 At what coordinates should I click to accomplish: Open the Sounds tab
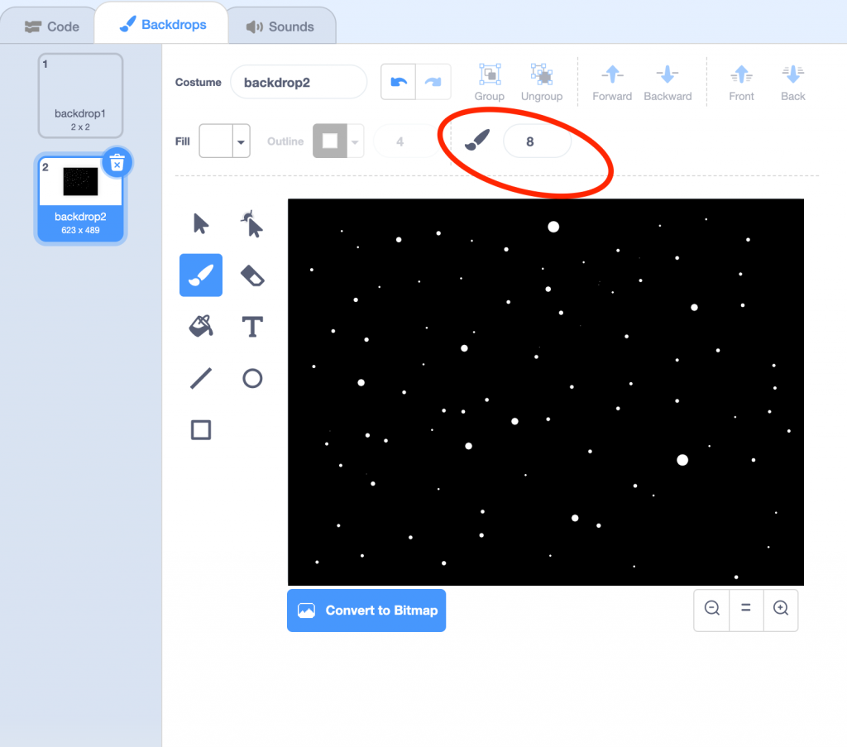pos(280,26)
